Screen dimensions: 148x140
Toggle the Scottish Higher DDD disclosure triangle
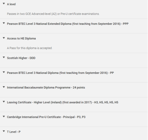pos(4,57)
